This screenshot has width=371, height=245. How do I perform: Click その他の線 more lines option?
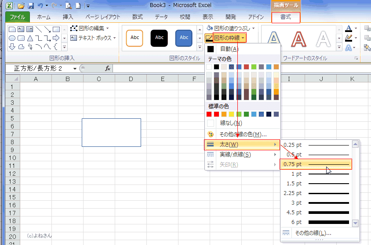click(x=313, y=233)
